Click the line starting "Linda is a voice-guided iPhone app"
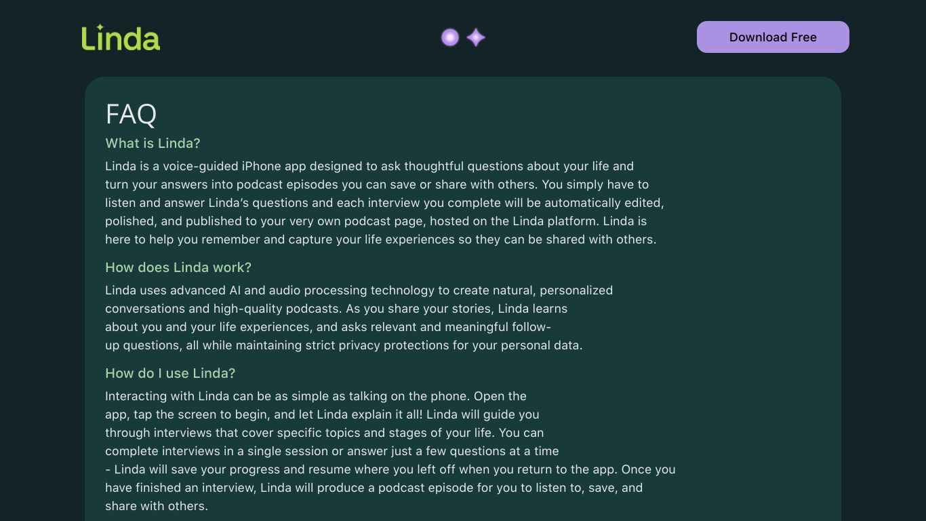The height and width of the screenshot is (521, 926). (369, 166)
